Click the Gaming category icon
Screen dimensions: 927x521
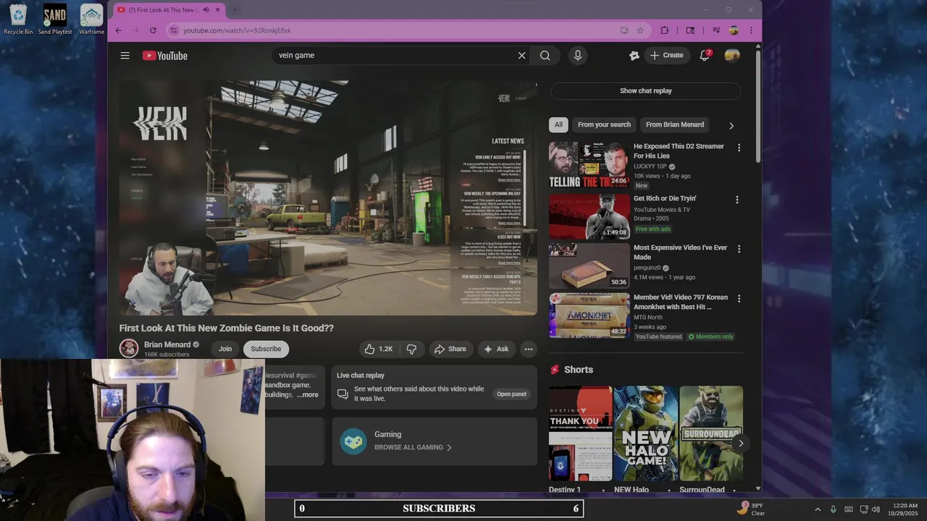tap(353, 441)
